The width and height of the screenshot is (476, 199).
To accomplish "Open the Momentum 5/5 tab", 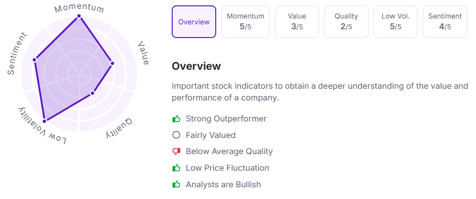I will pyautogui.click(x=246, y=22).
